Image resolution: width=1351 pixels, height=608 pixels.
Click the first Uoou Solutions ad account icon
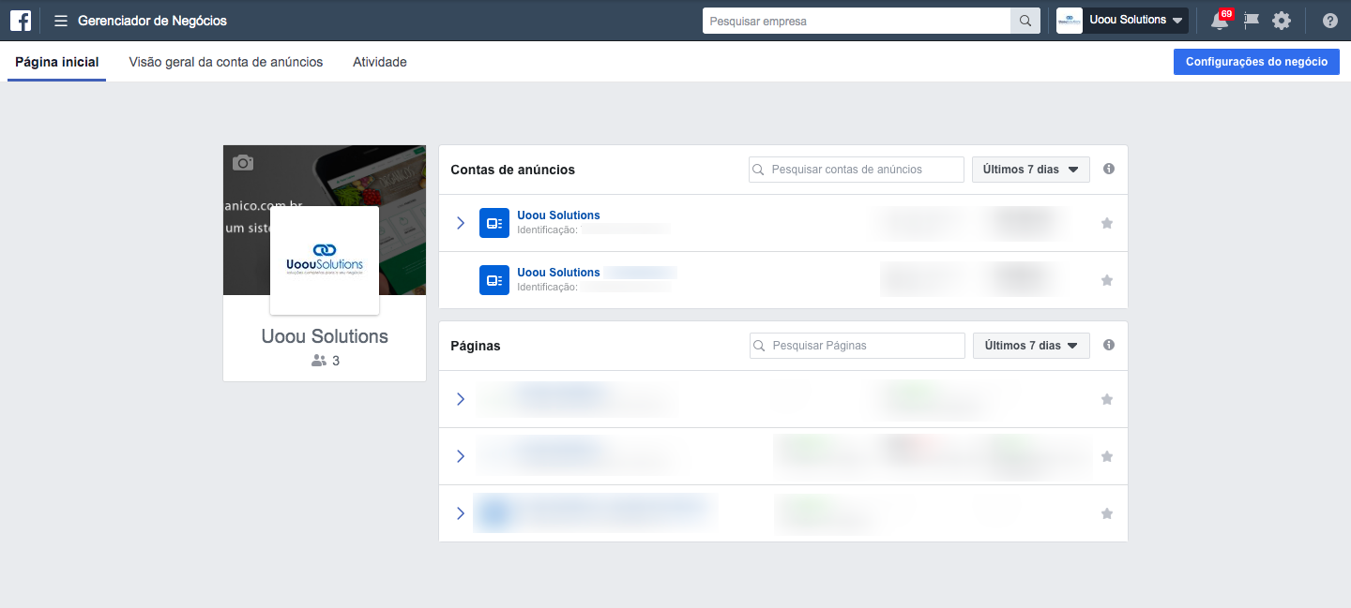(494, 223)
